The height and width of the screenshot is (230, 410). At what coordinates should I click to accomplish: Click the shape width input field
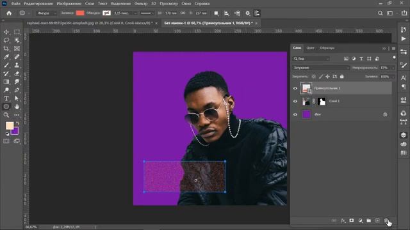pos(171,13)
